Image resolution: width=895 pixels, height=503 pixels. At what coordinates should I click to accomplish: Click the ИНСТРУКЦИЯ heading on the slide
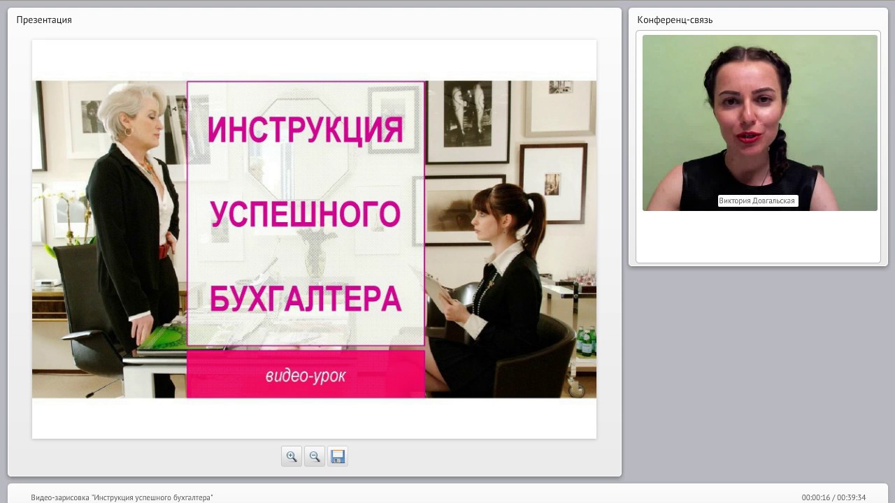click(306, 131)
